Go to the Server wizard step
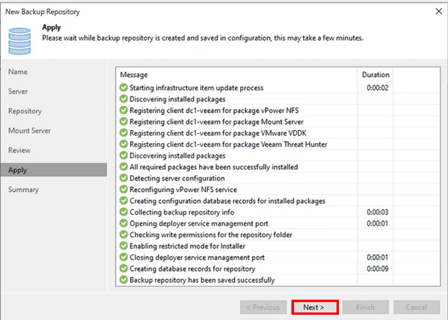 18,91
